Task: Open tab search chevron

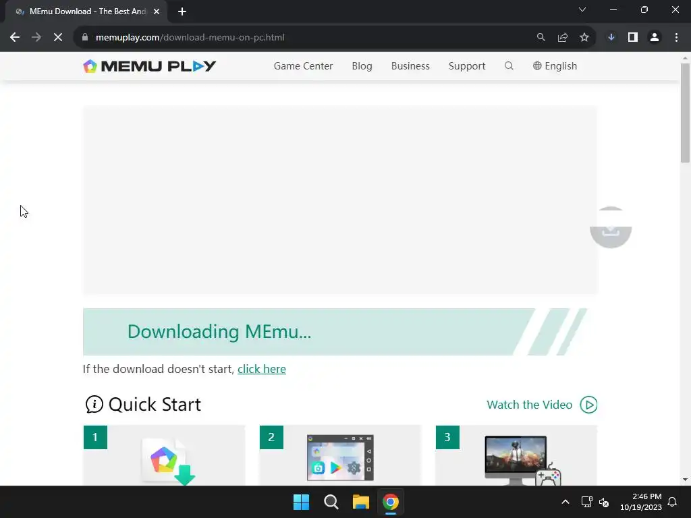Action: pyautogui.click(x=582, y=9)
